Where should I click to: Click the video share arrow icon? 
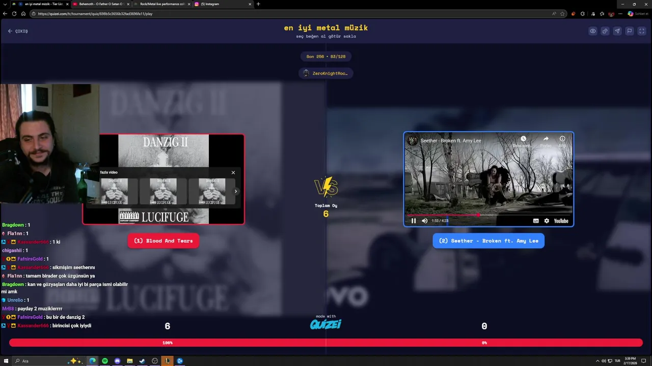tap(546, 139)
